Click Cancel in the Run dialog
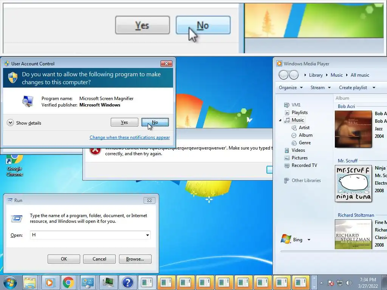The width and height of the screenshot is (387, 290). pos(99,259)
